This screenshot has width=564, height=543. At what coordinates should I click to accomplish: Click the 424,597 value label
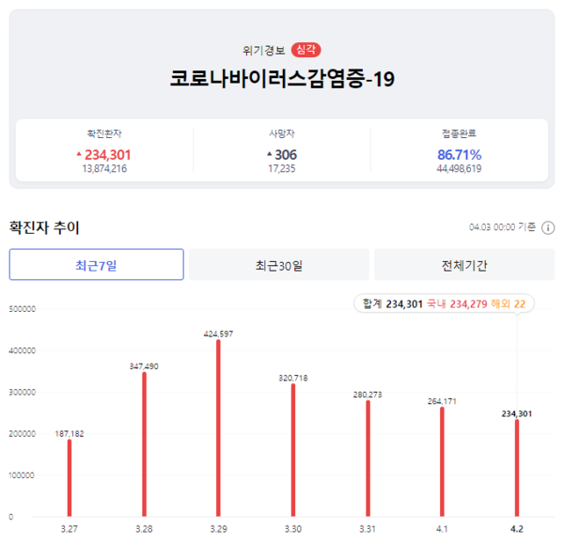pyautogui.click(x=218, y=334)
